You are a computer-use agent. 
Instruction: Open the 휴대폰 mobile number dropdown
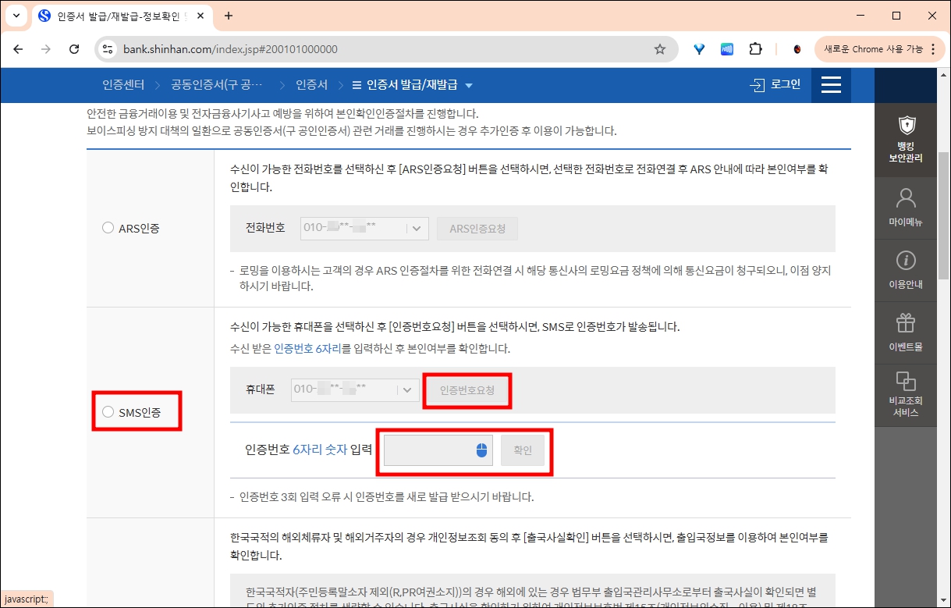pos(406,390)
